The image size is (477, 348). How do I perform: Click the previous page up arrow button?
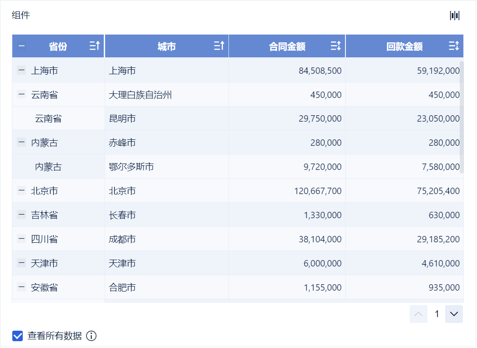pyautogui.click(x=418, y=314)
